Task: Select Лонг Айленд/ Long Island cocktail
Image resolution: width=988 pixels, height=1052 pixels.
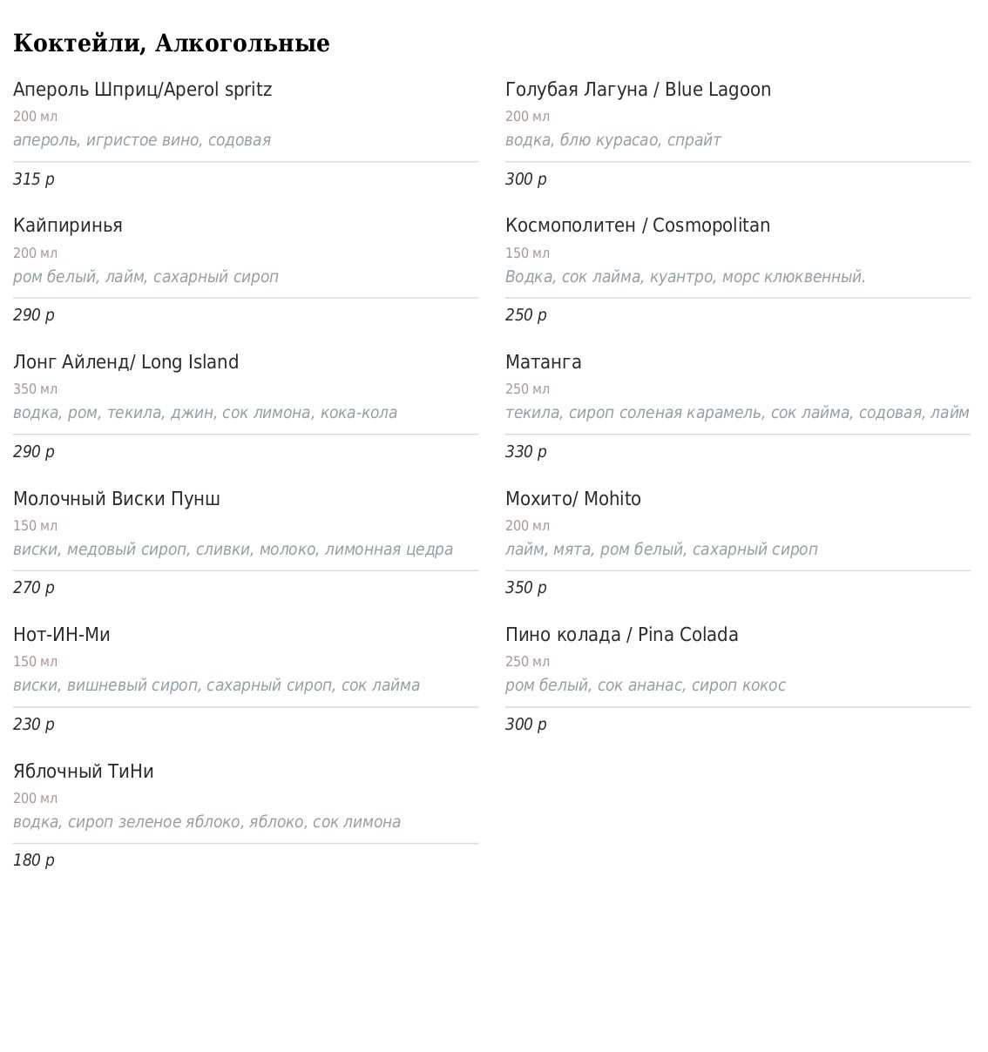Action: coord(126,362)
